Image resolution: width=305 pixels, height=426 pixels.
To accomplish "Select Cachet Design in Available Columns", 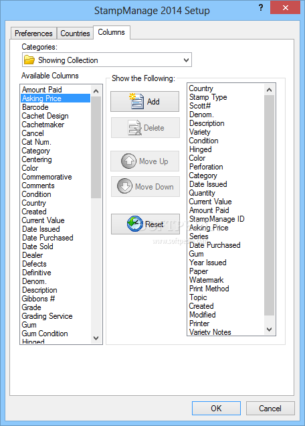I will 56,116.
